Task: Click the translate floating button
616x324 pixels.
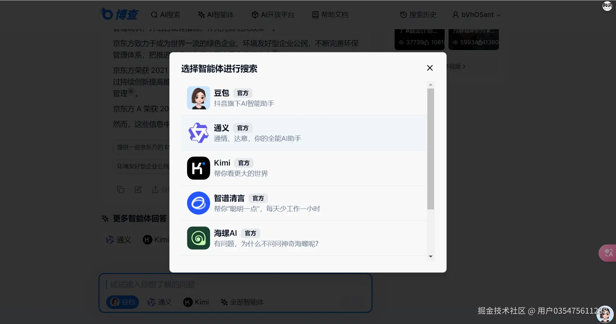Action: click(x=608, y=253)
